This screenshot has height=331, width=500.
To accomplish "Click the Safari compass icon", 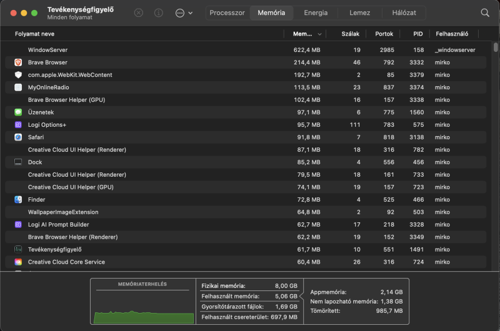I will pyautogui.click(x=18, y=137).
